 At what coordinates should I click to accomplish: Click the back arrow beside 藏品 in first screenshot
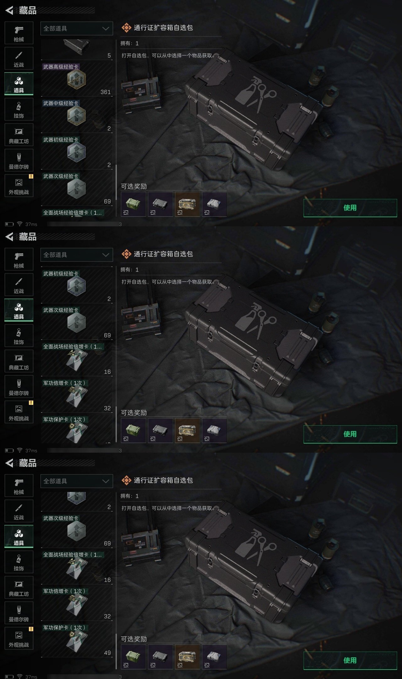[9, 10]
